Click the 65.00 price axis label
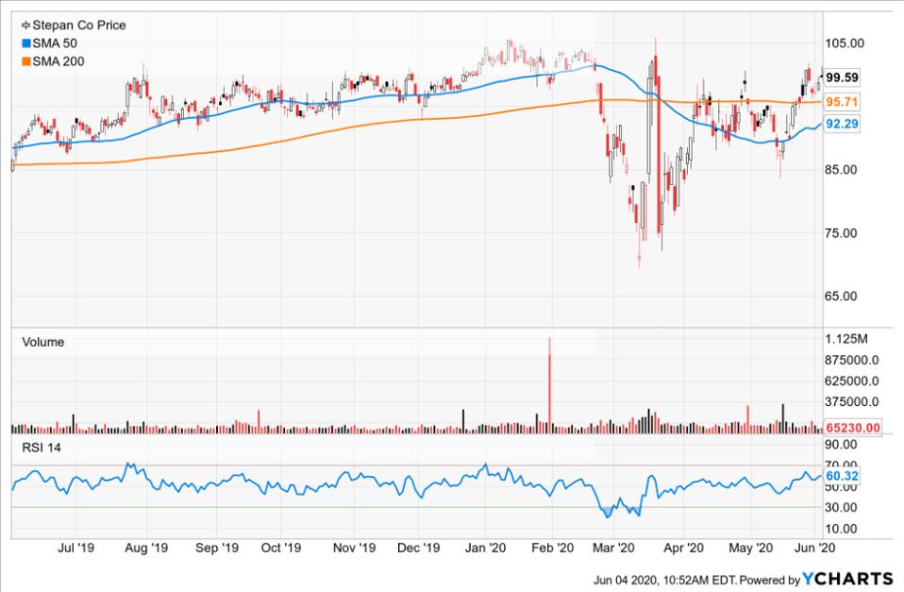The width and height of the screenshot is (904, 592). [841, 296]
